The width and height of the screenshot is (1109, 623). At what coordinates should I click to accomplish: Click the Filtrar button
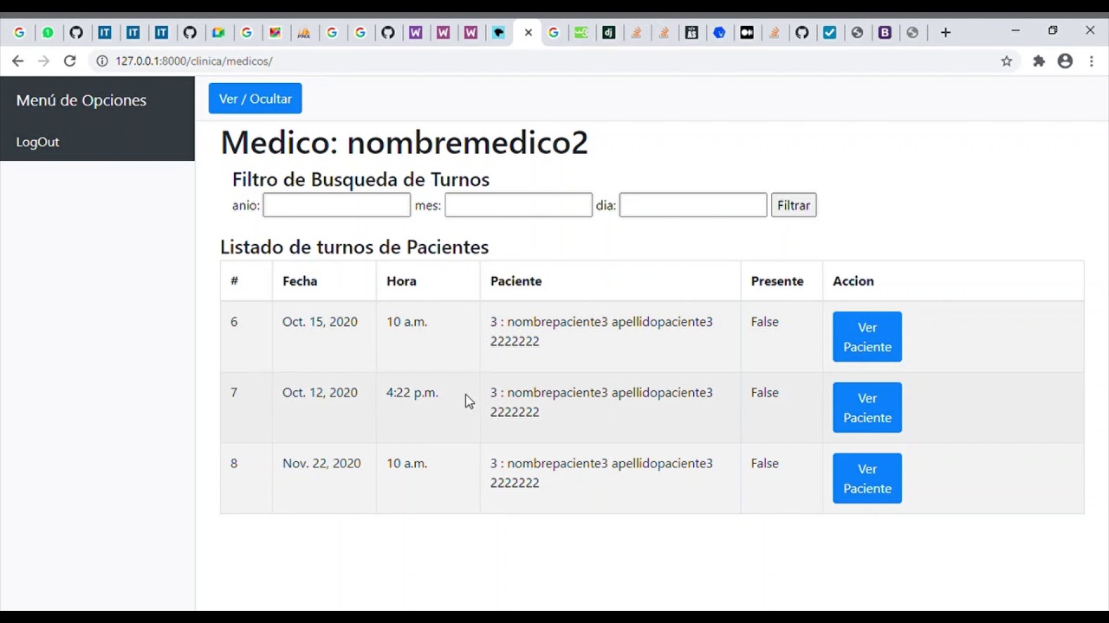[794, 205]
